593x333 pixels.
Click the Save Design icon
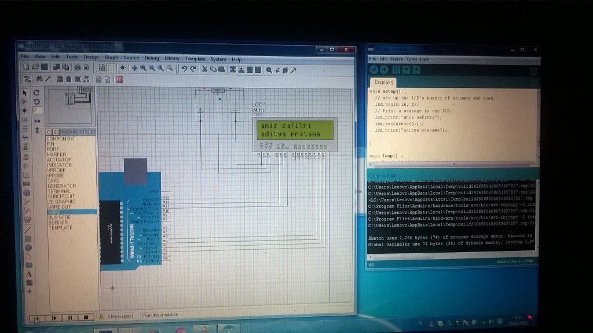(45, 67)
